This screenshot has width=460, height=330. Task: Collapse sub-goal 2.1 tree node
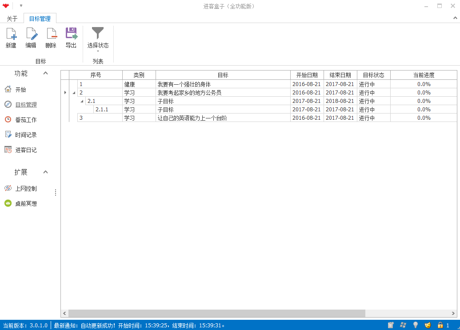click(82, 101)
